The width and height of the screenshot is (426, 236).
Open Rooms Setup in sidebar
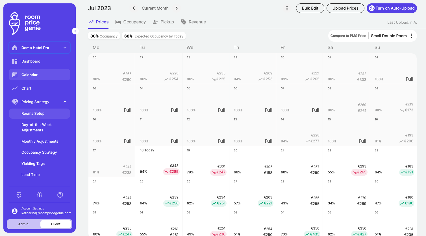(40, 114)
